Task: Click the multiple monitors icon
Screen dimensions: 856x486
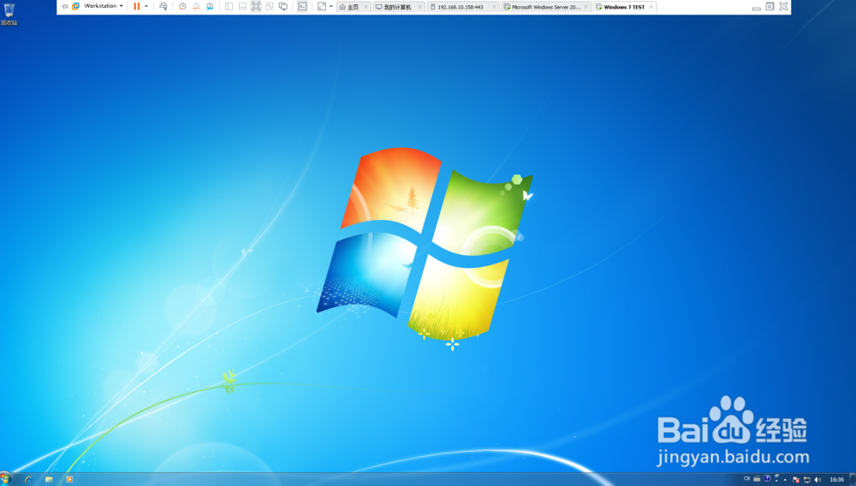Action: 283,7
